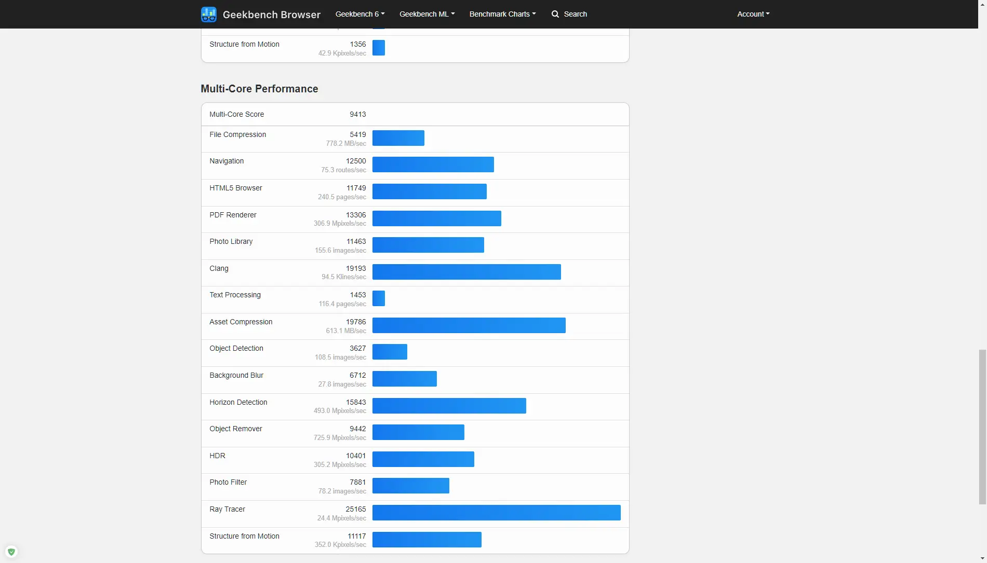
Task: Click the PDF Renderer score 13306
Action: pyautogui.click(x=356, y=215)
